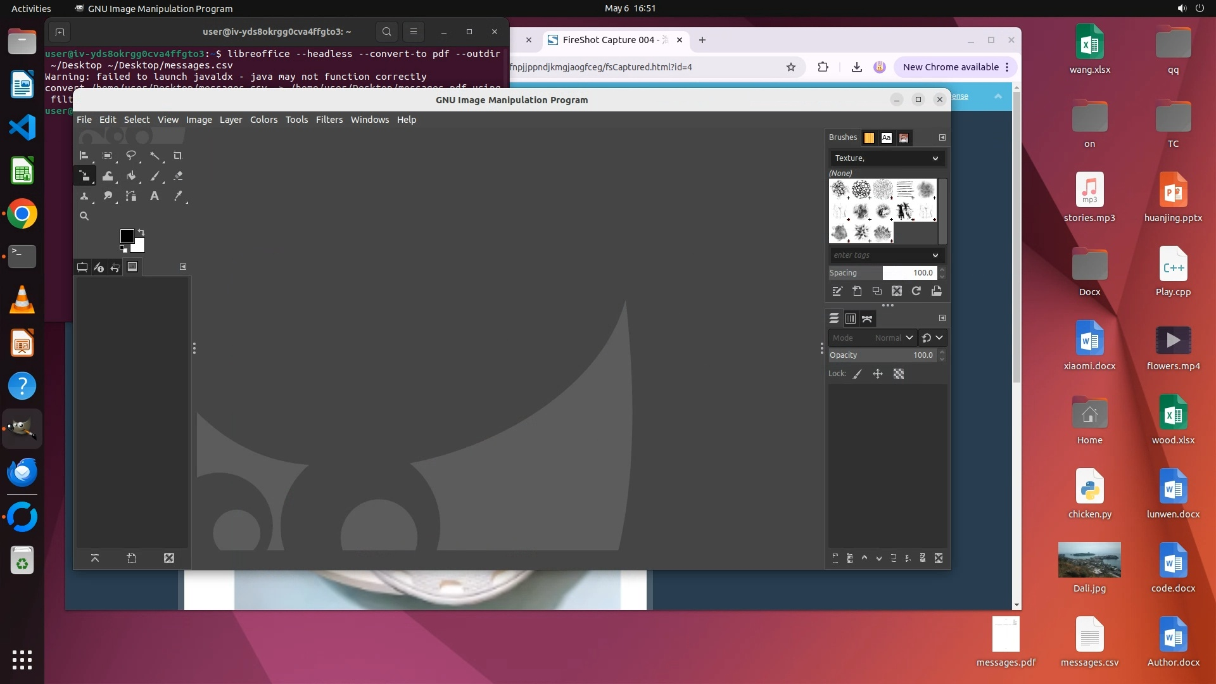Select the Color Picker eyedropper tool

[178, 196]
